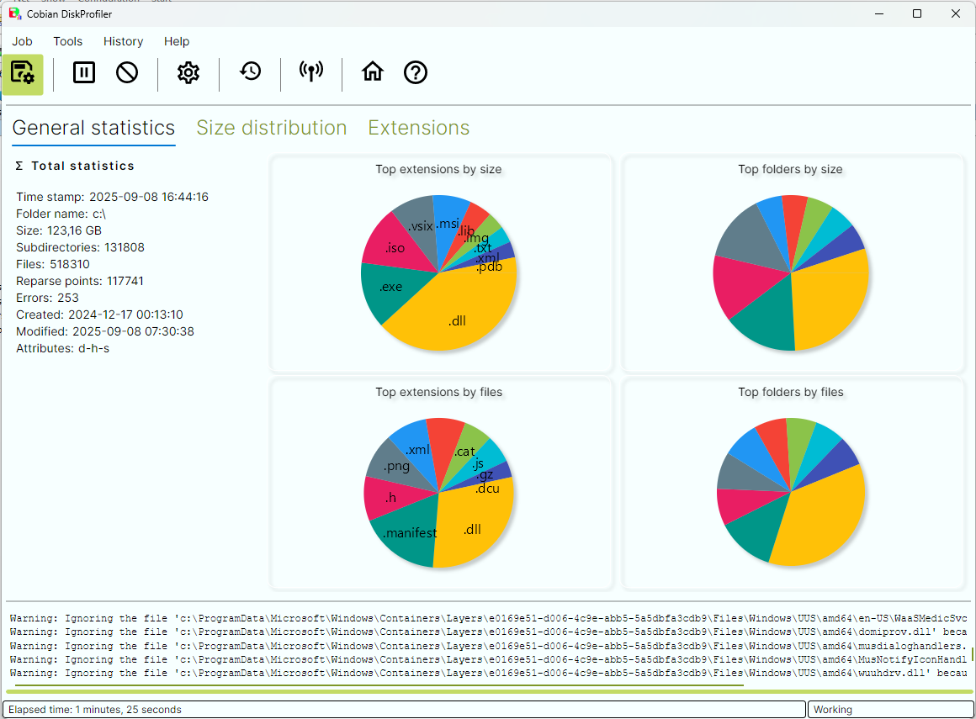Image resolution: width=976 pixels, height=719 pixels.
Task: Open the History menu
Action: (x=123, y=41)
